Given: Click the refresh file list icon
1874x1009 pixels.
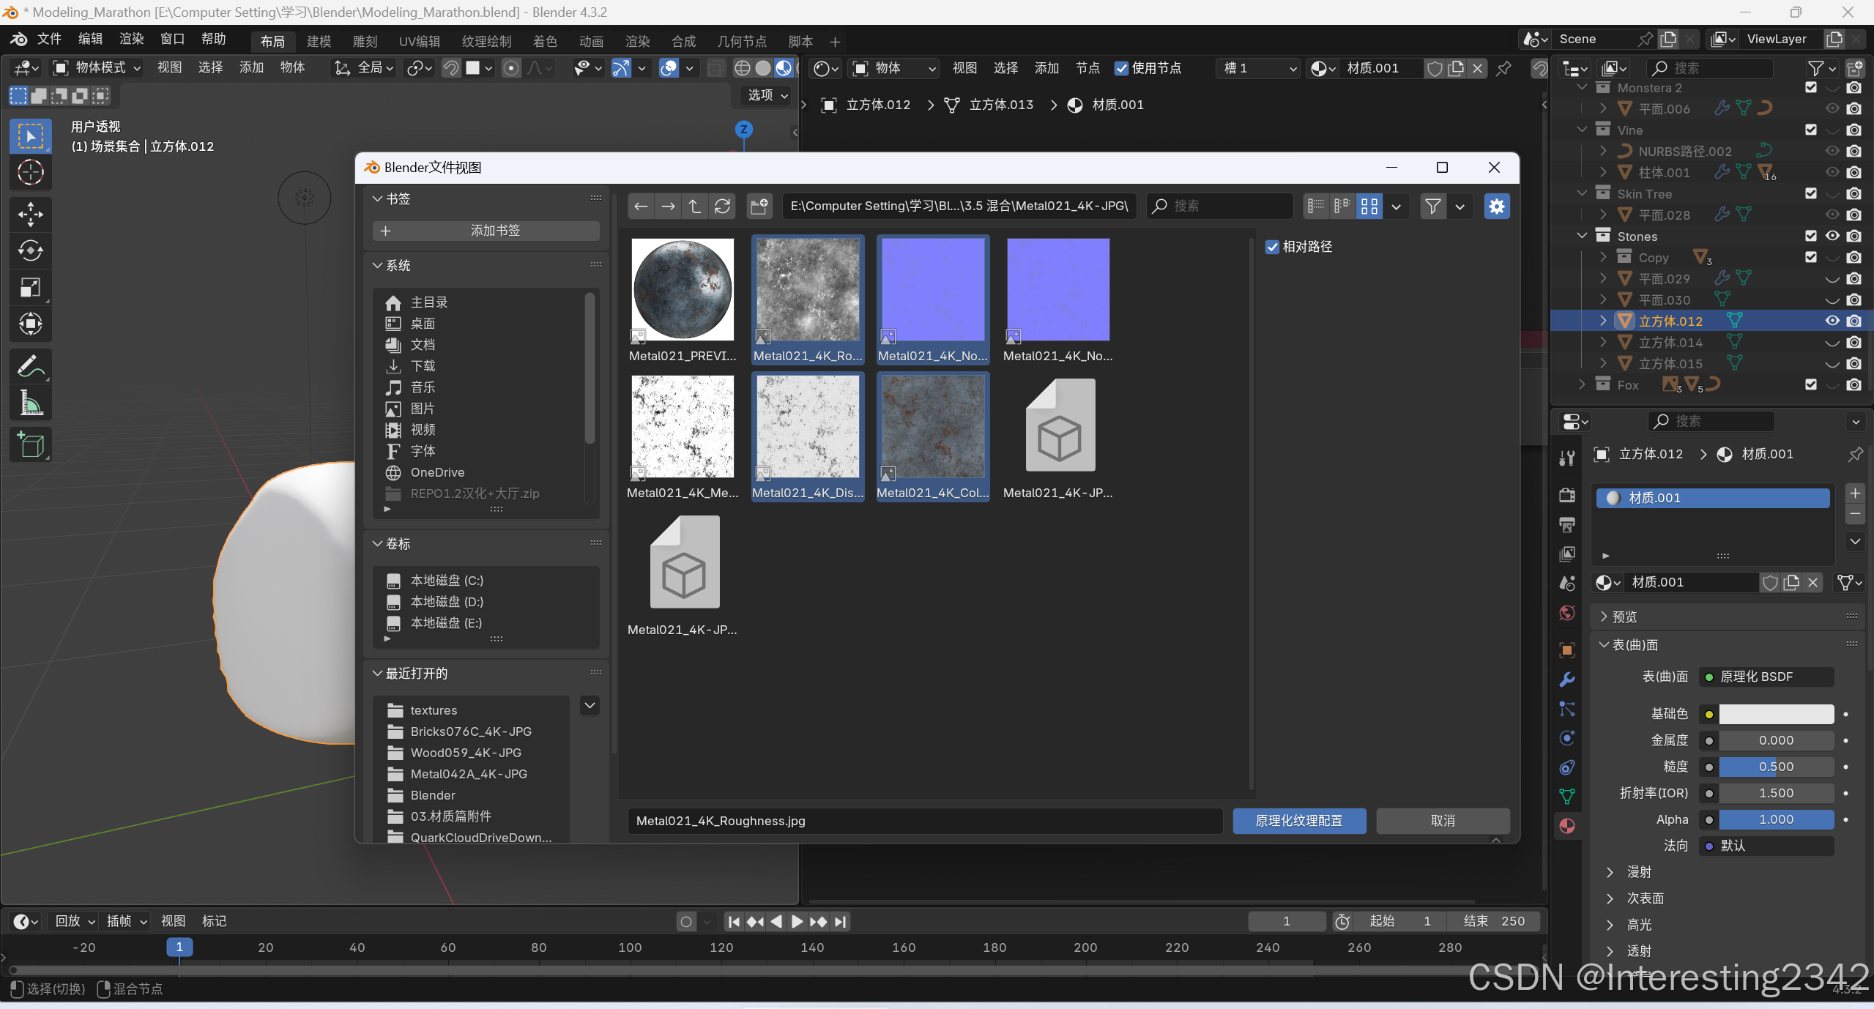Looking at the screenshot, I should 722,206.
